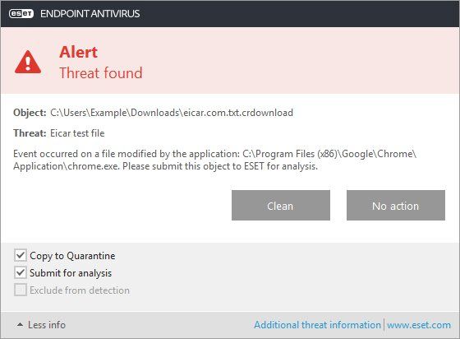Select the eicar.com.txt.crdownload object path
This screenshot has width=460, height=339.
pos(172,113)
